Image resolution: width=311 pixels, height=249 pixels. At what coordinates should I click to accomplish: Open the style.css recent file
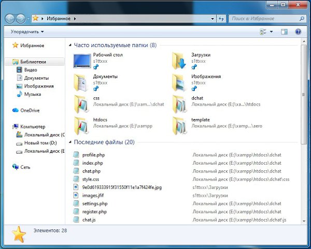pyautogui.click(x=91, y=179)
